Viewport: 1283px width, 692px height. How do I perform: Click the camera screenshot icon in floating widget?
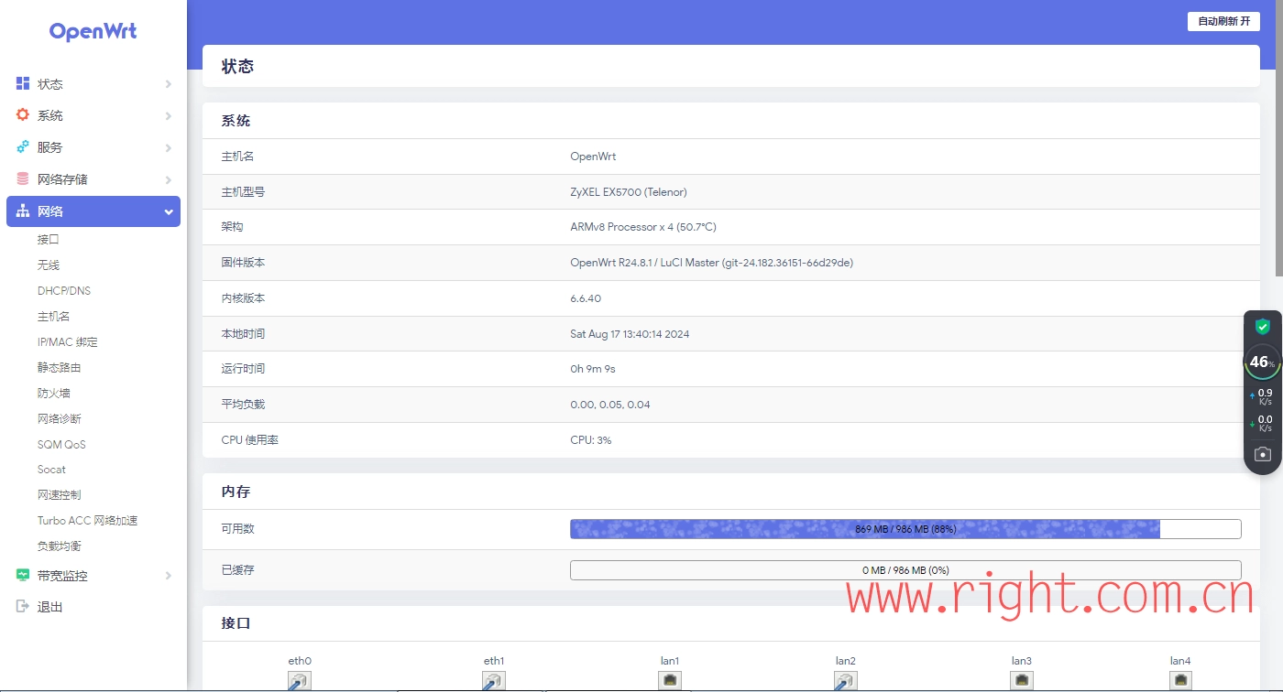point(1263,454)
